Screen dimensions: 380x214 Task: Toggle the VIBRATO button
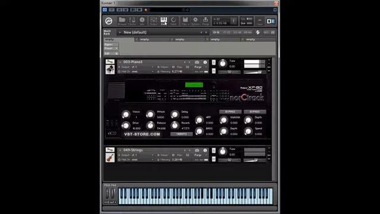(x=182, y=134)
